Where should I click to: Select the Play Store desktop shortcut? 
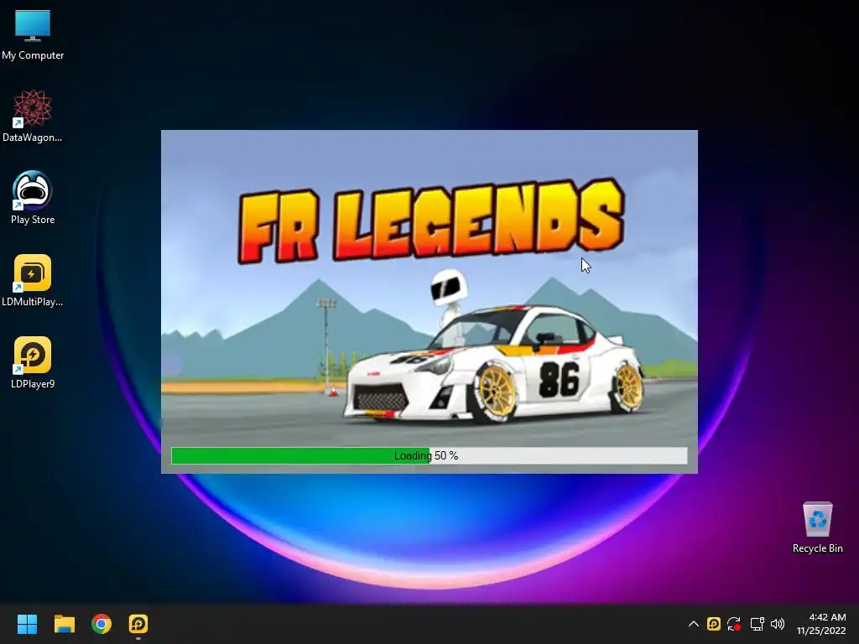[x=33, y=198]
